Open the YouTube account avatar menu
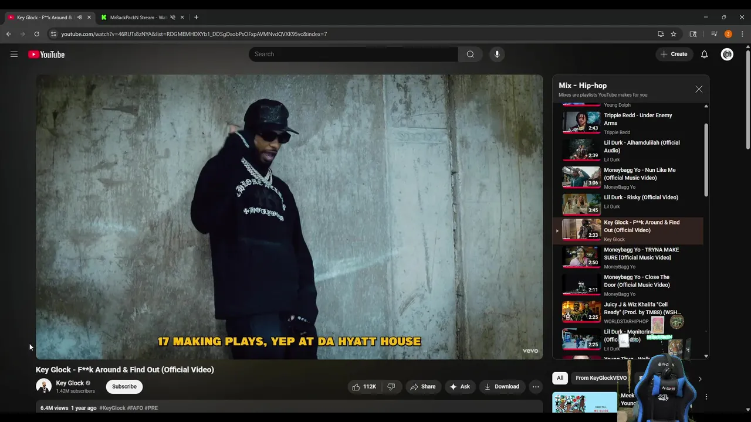This screenshot has height=422, width=751. tap(727, 54)
